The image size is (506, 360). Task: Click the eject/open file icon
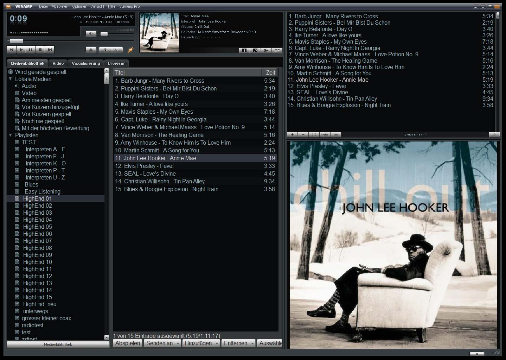coord(91,50)
